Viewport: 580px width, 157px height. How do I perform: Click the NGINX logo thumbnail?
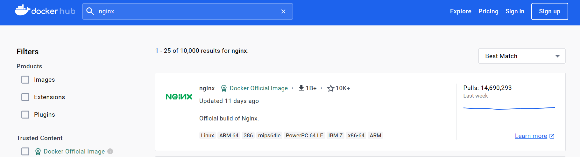coord(179,97)
